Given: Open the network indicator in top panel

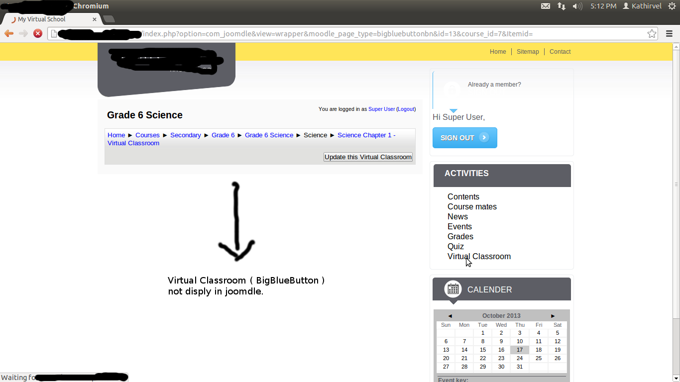Looking at the screenshot, I should [562, 6].
